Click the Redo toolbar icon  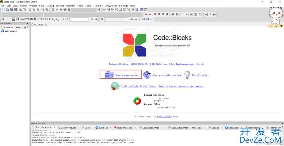pos(24,10)
